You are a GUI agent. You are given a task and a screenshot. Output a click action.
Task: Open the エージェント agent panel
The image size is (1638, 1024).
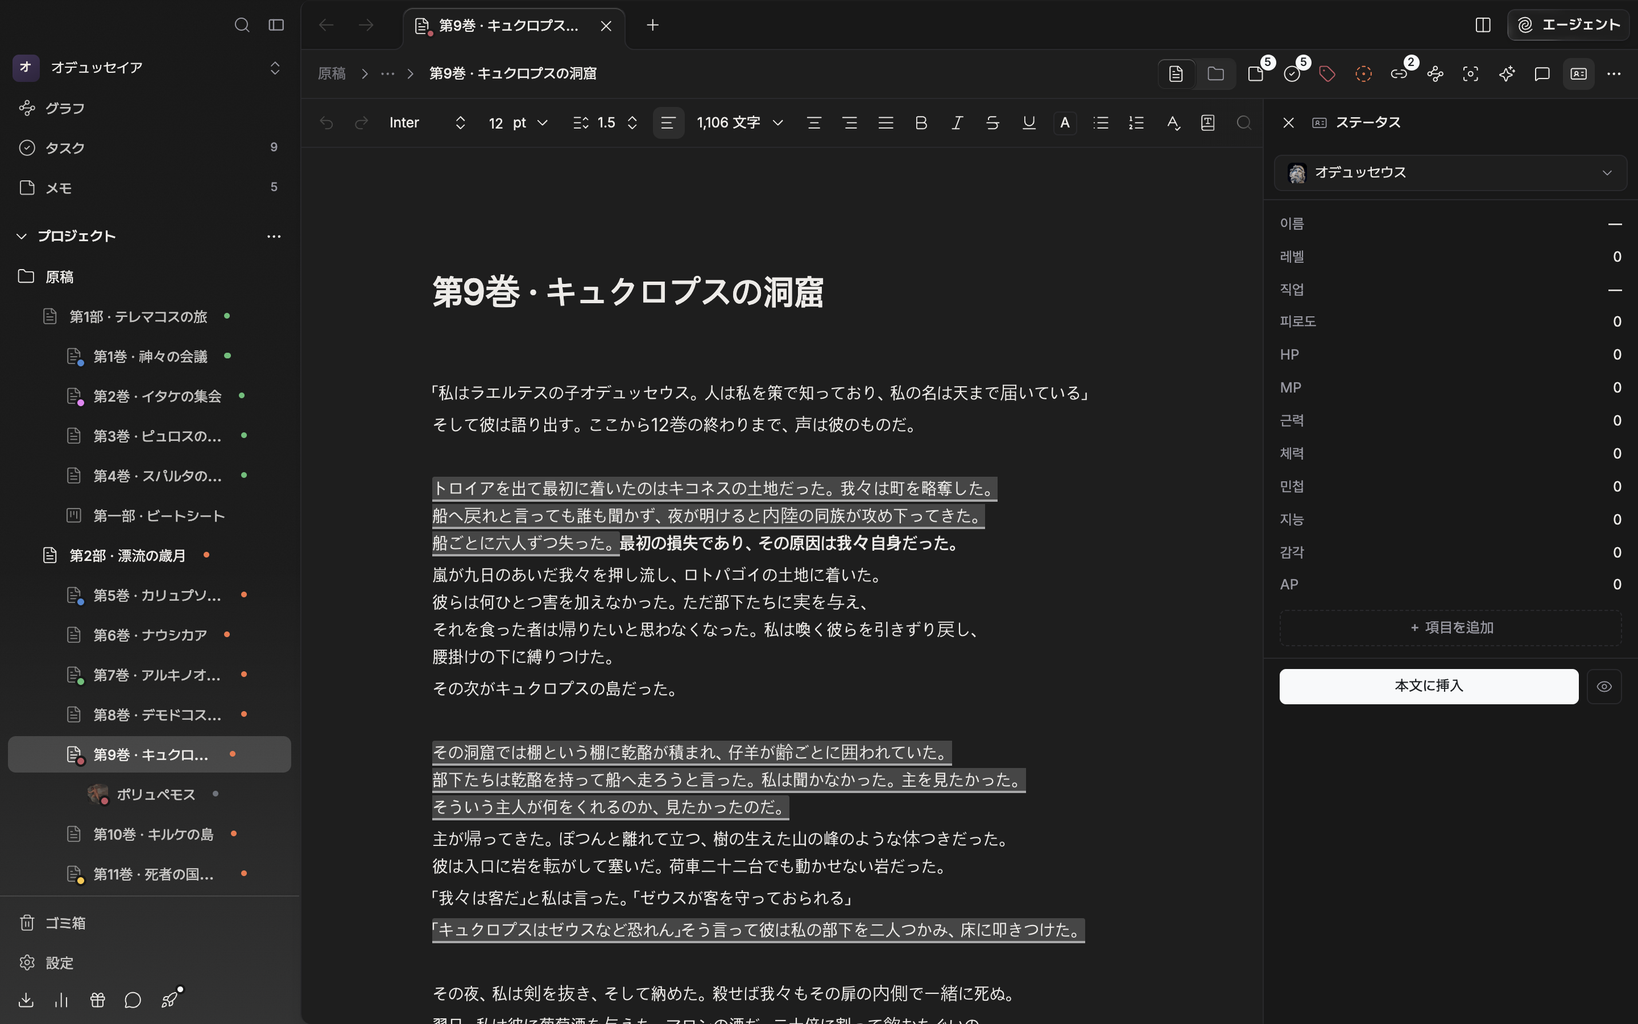pos(1568,25)
